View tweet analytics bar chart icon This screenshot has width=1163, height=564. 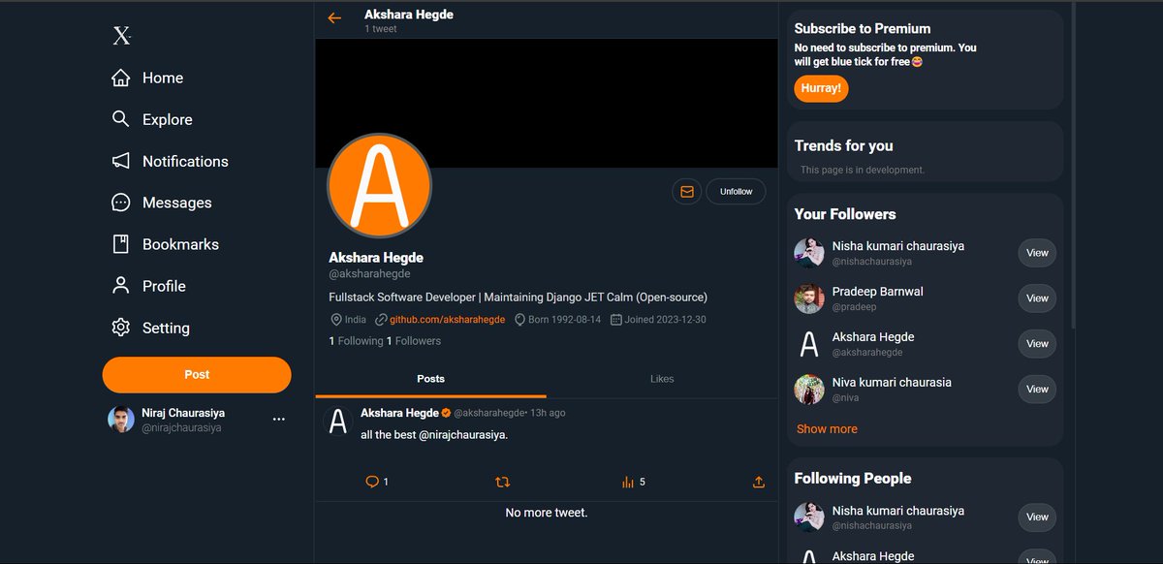[x=628, y=482]
